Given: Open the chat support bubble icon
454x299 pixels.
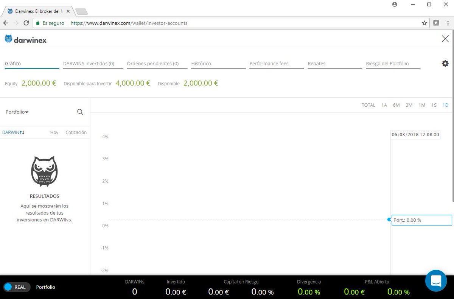Looking at the screenshot, I should (x=436, y=281).
